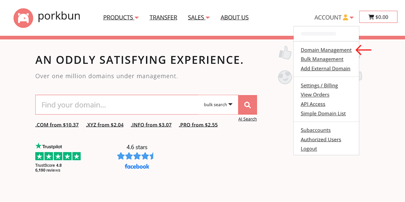The height and width of the screenshot is (202, 405).
Task: Select Logout from the account menu
Action: coord(309,149)
